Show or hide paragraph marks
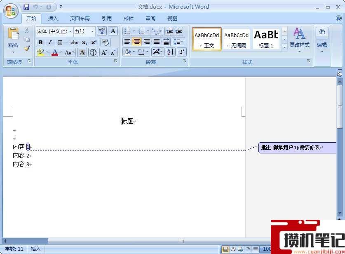Image resolution: width=345 pixels, height=254 pixels. click(x=182, y=52)
